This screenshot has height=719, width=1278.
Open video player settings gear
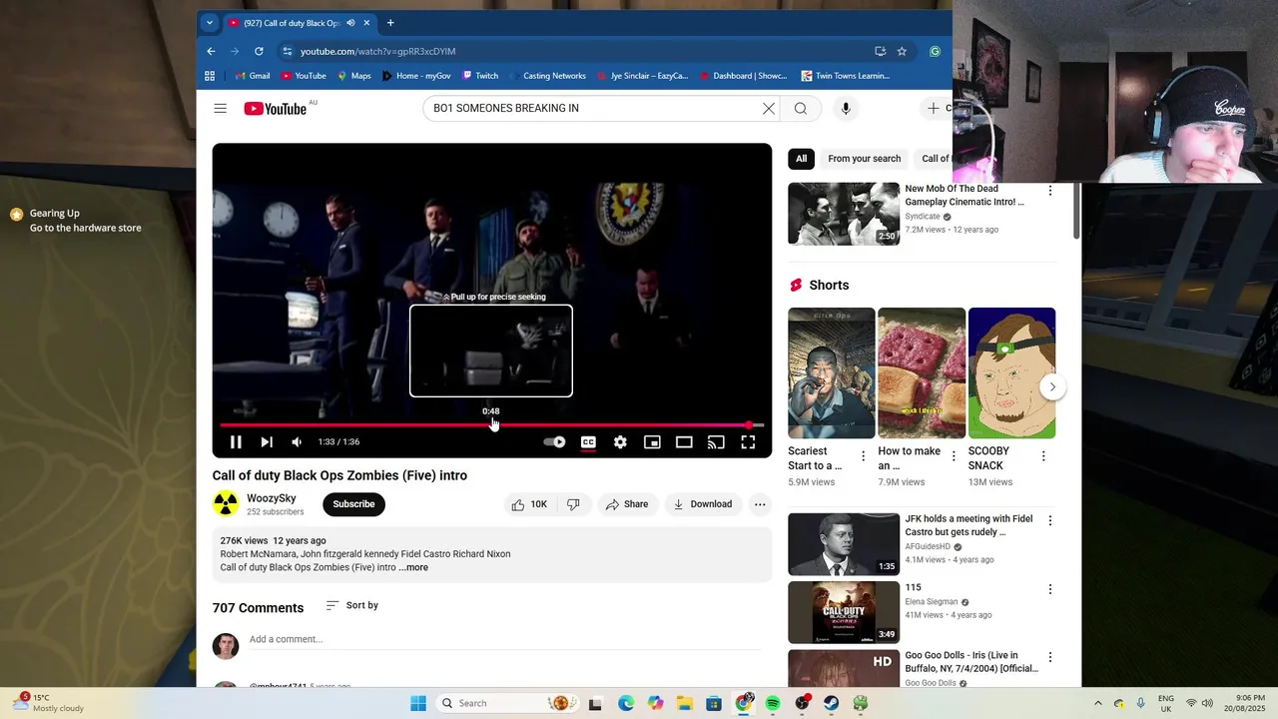click(620, 442)
